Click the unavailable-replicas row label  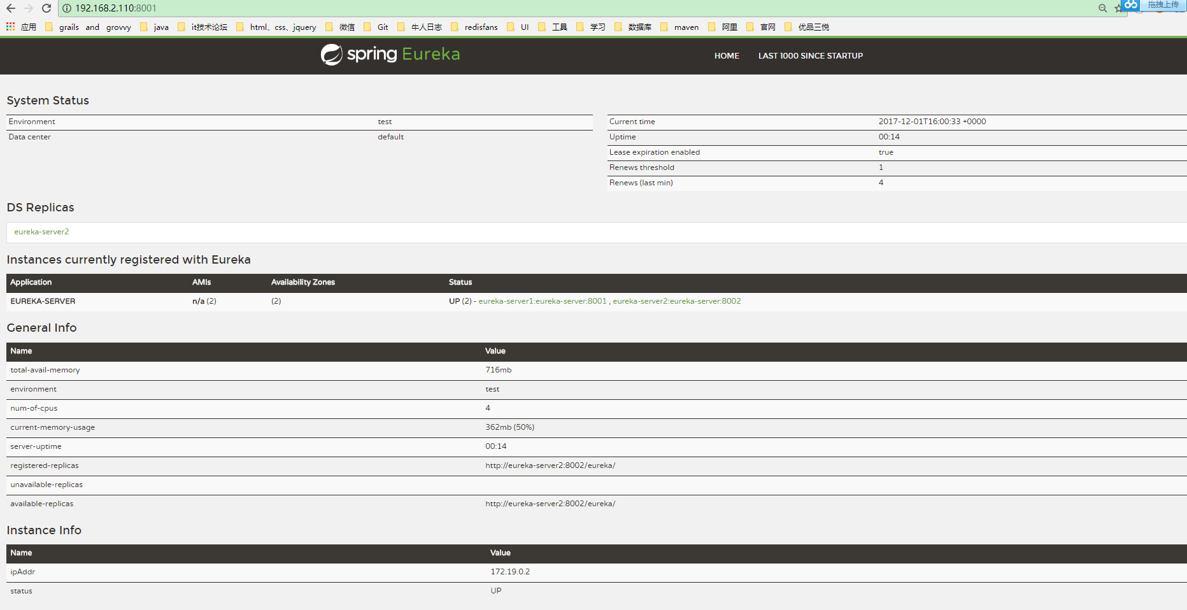(46, 485)
